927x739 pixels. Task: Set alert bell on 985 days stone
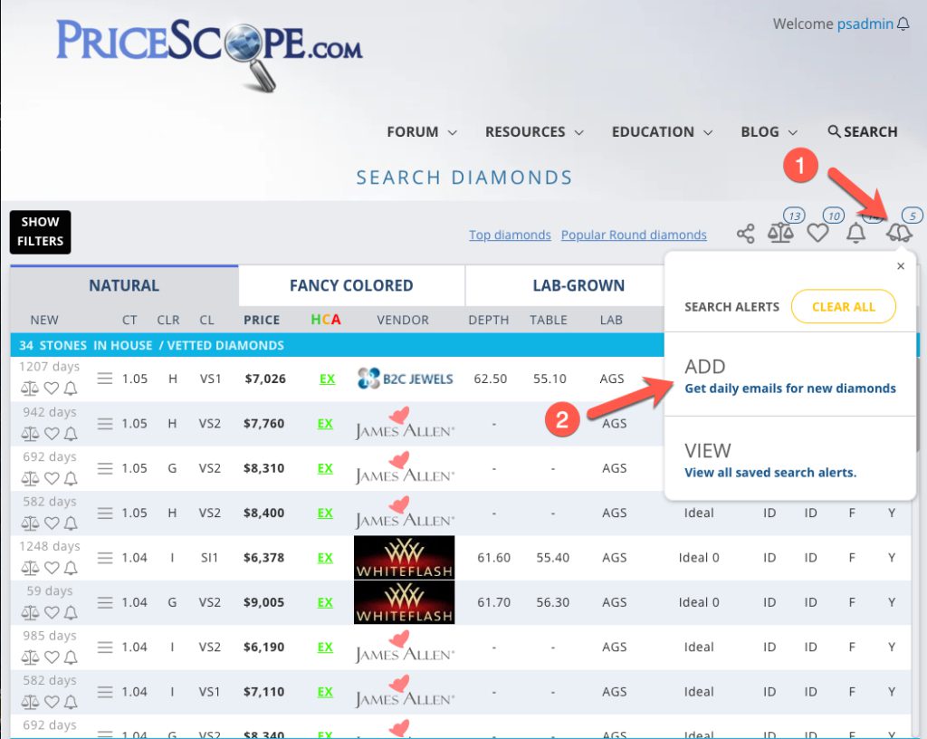pyautogui.click(x=71, y=657)
